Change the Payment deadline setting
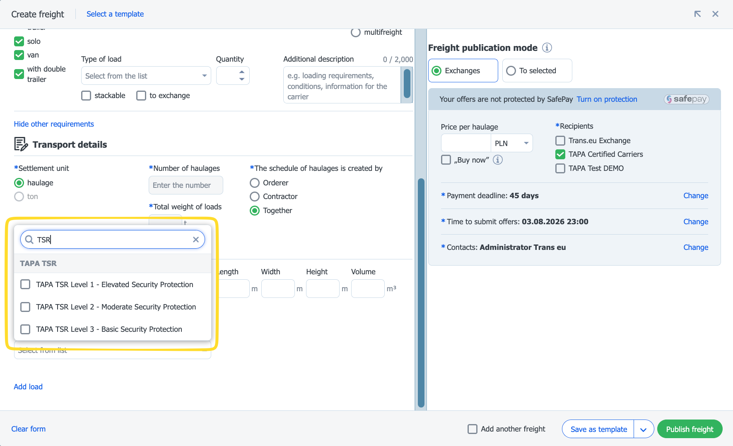Screen dimensions: 733x446 [696, 196]
